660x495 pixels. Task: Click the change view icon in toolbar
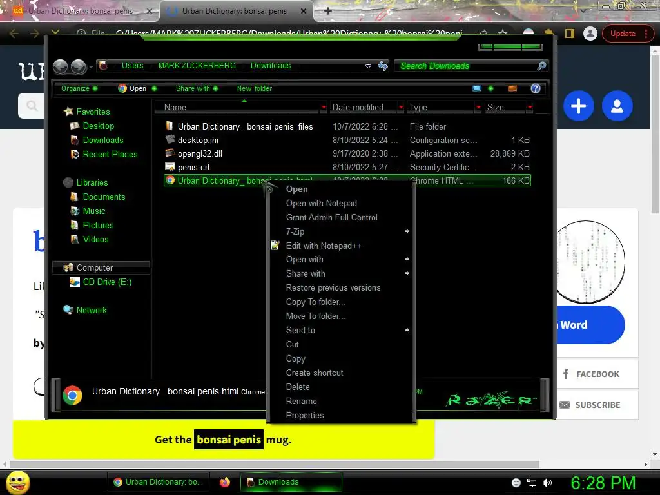(477, 88)
